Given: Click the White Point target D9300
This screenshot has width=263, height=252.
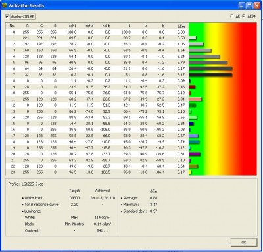Looking at the screenshot, I should click(x=74, y=198).
